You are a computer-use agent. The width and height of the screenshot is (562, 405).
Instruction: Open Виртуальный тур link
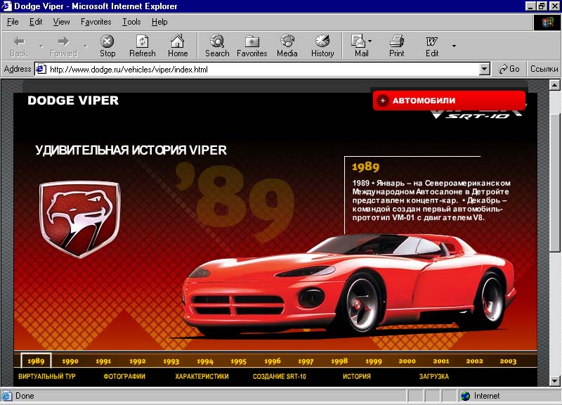tap(47, 376)
